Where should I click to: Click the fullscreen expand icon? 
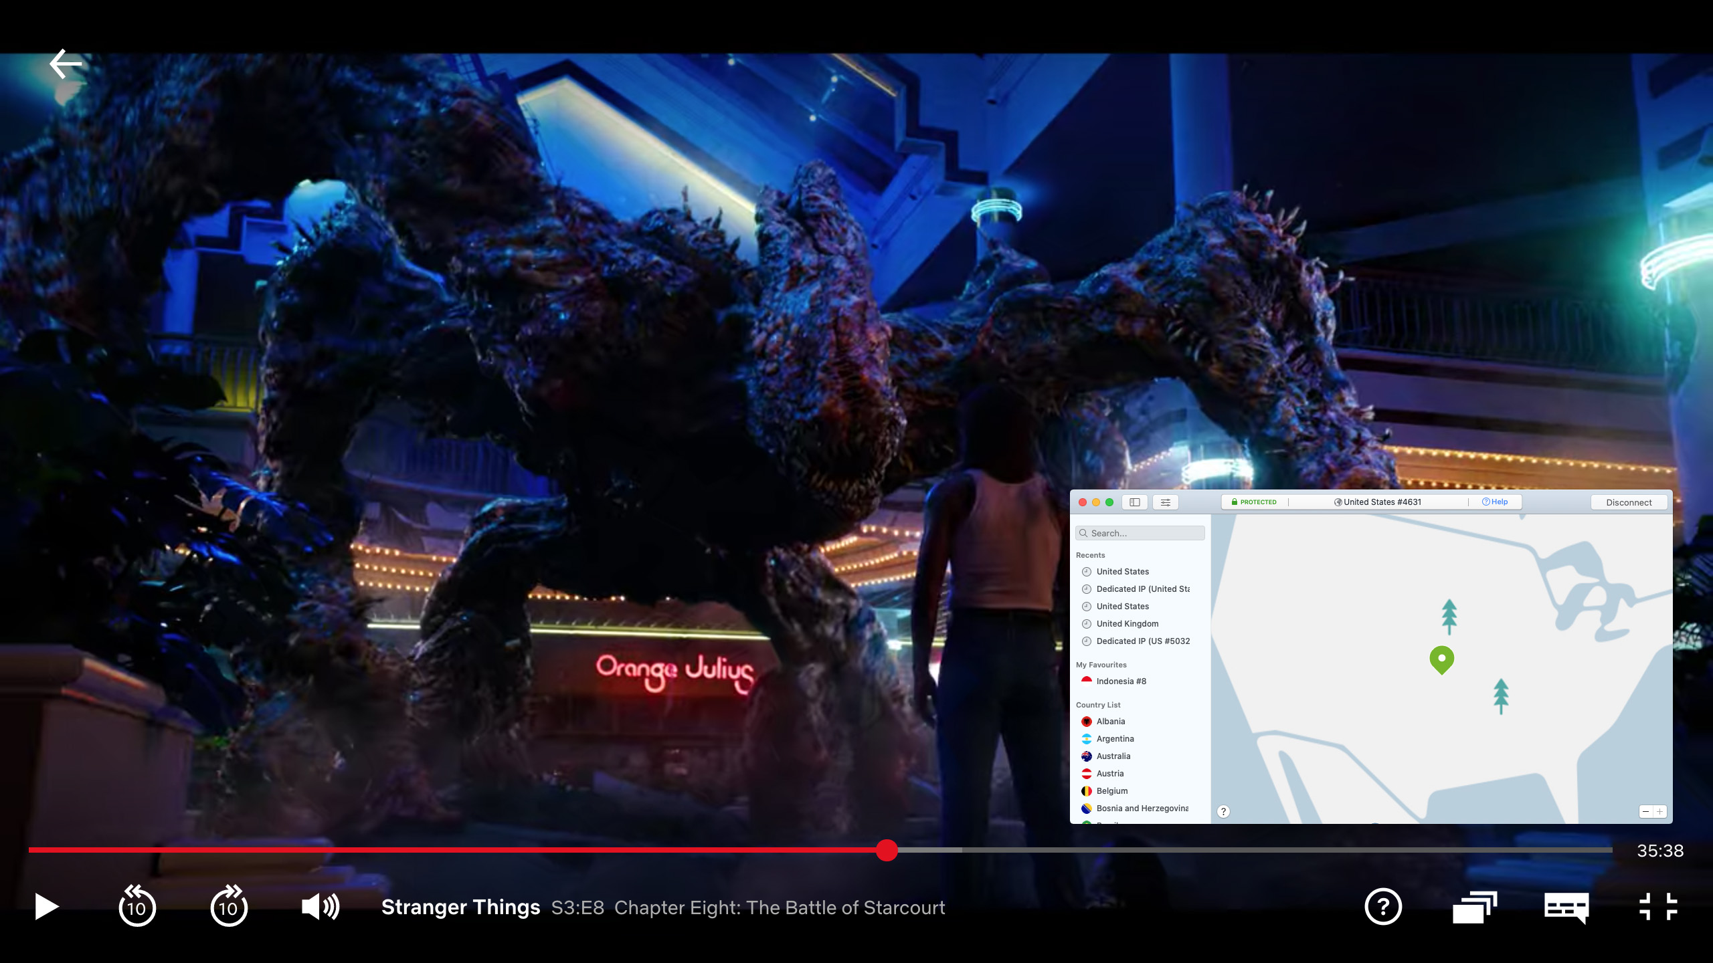pos(1660,907)
